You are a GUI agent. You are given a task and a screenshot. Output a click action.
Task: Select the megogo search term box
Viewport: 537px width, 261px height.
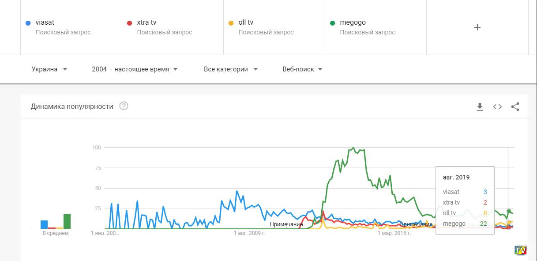click(x=375, y=27)
